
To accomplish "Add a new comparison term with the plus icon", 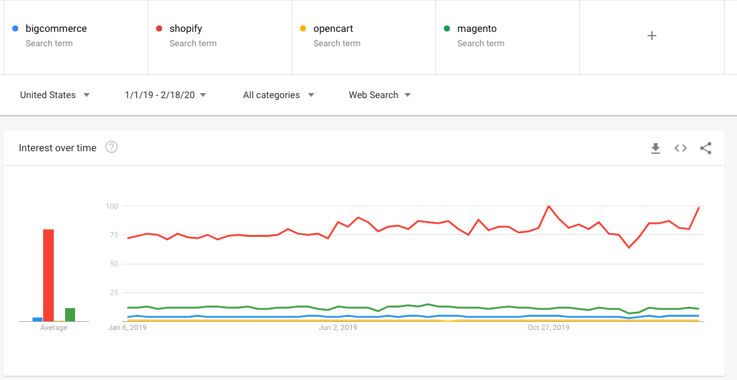I will point(651,36).
